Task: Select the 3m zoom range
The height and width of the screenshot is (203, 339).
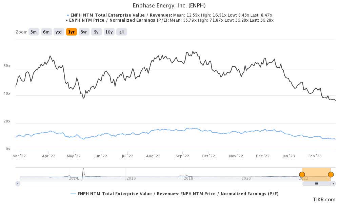Action: pos(33,32)
